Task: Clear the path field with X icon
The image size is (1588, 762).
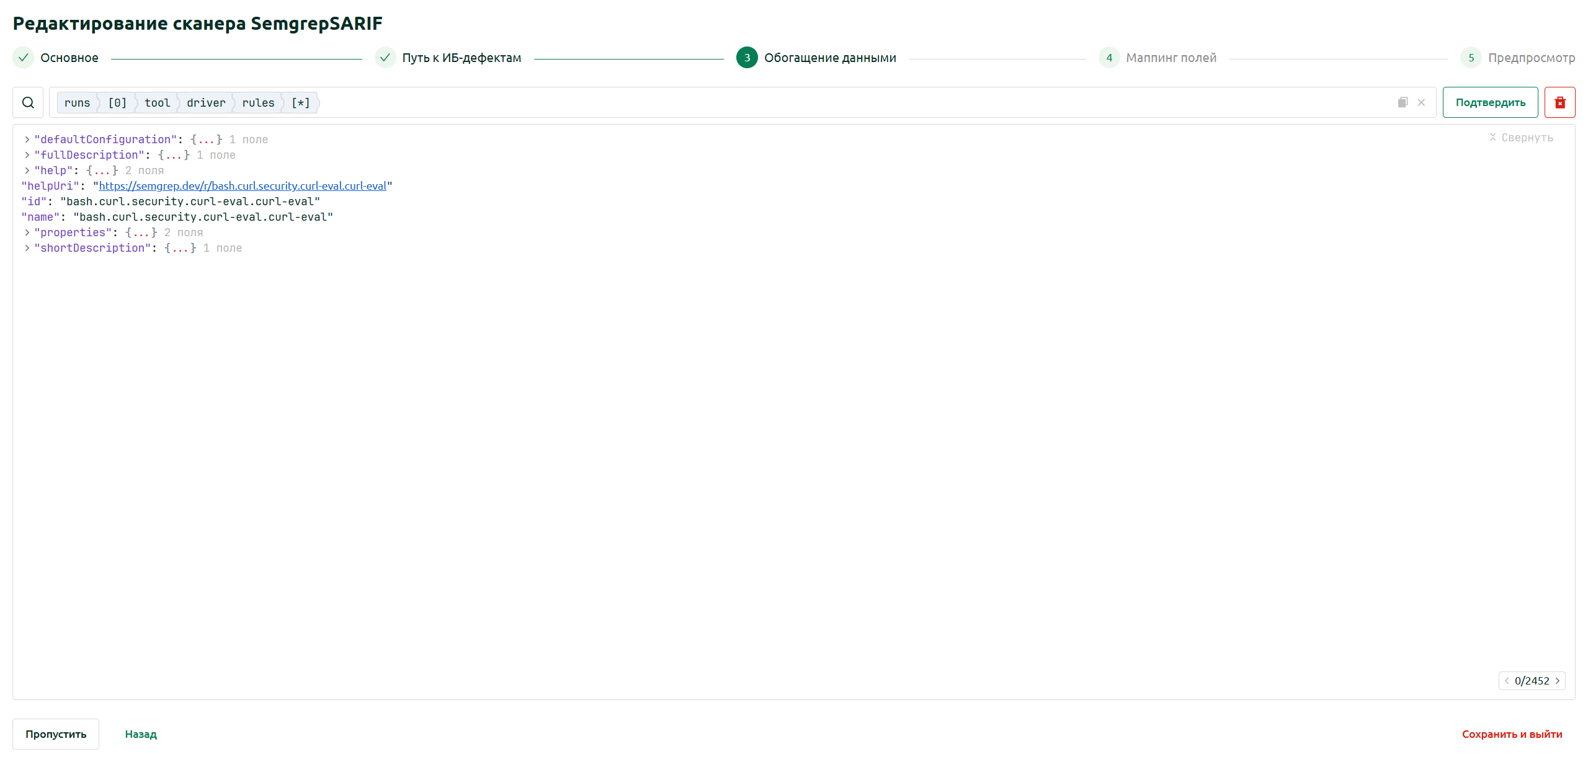Action: coord(1421,102)
